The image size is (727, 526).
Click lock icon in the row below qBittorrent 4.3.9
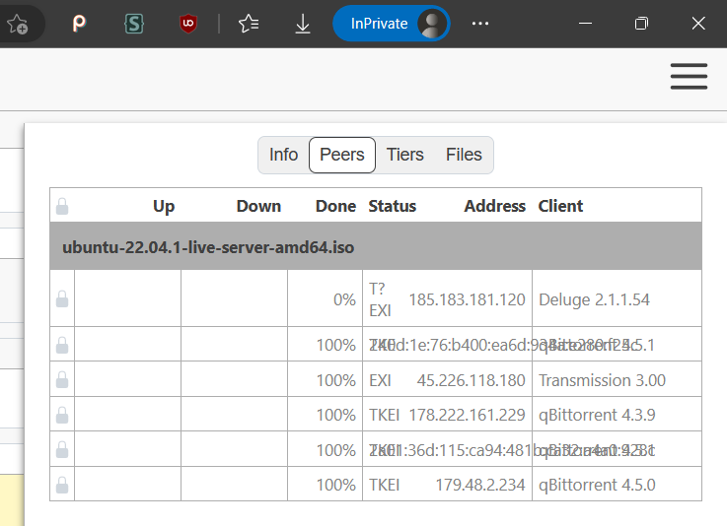pos(62,449)
